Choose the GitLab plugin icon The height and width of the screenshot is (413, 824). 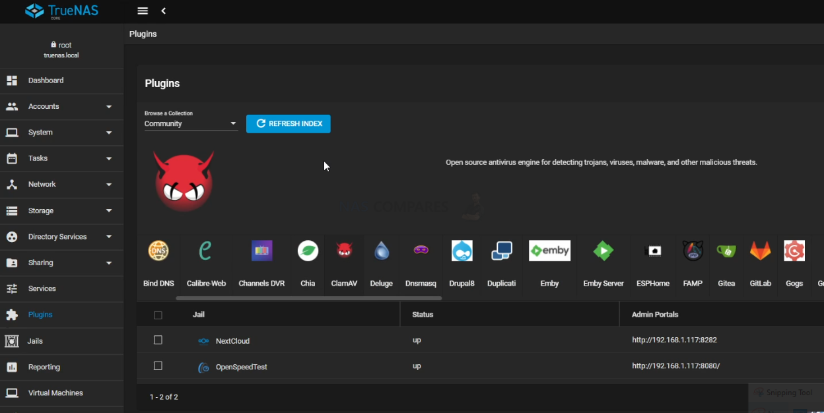pyautogui.click(x=761, y=251)
